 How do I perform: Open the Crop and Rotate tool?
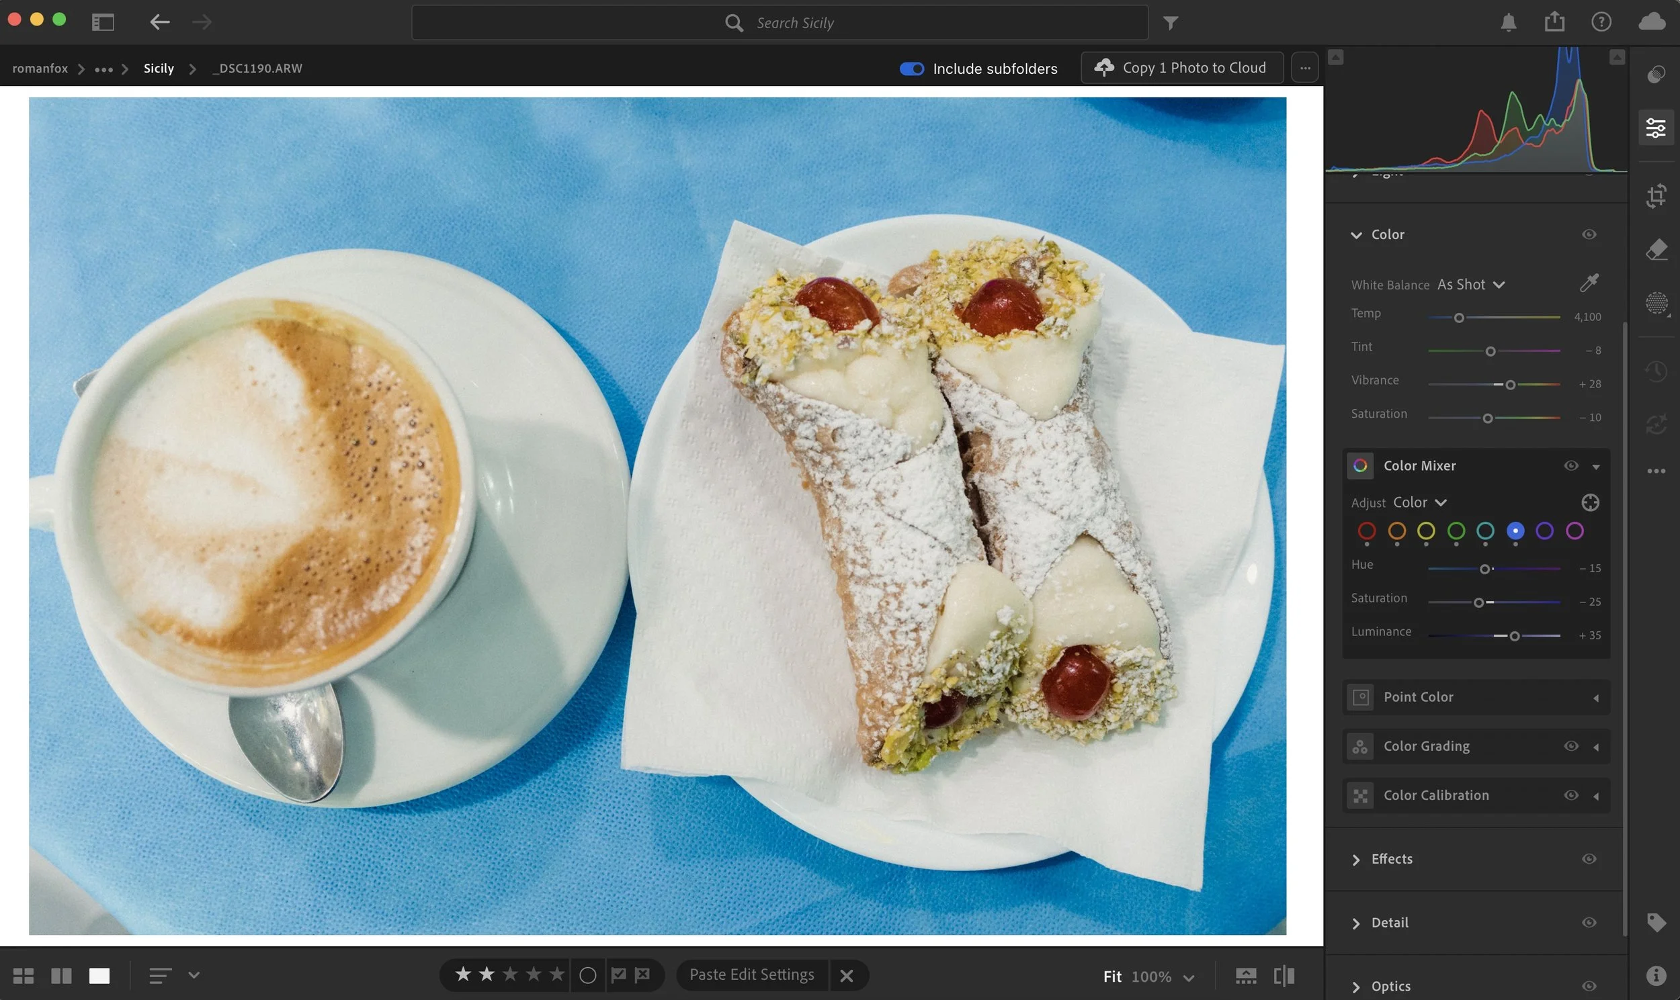coord(1656,196)
